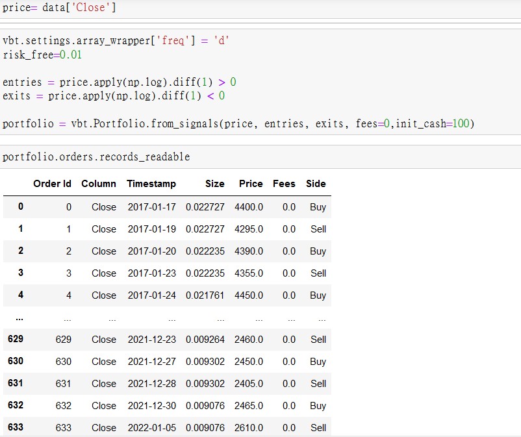The width and height of the screenshot is (521, 437).
Task: Click bold row index 631
Action: [x=16, y=383]
